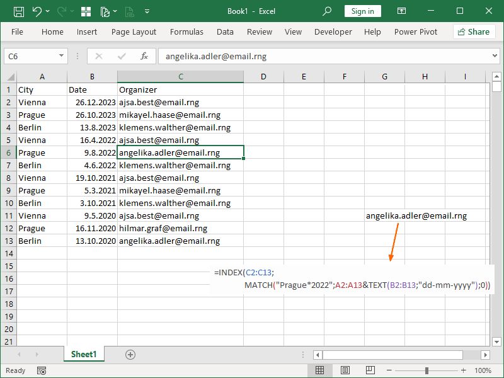The height and width of the screenshot is (378, 504).
Task: Click the zoom slider handle
Action: pyautogui.click(x=427, y=370)
